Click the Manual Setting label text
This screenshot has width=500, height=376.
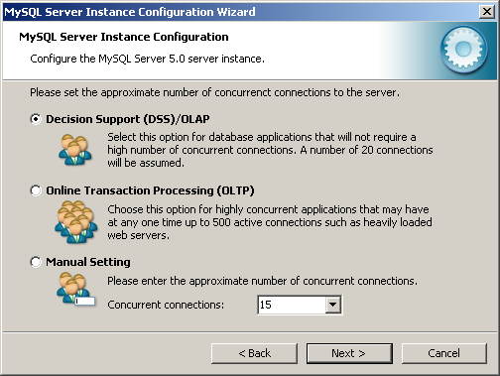point(88,262)
